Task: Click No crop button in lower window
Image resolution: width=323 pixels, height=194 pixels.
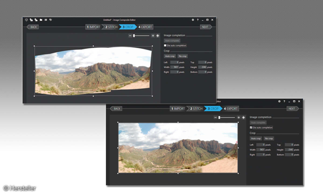Action: click(x=269, y=138)
